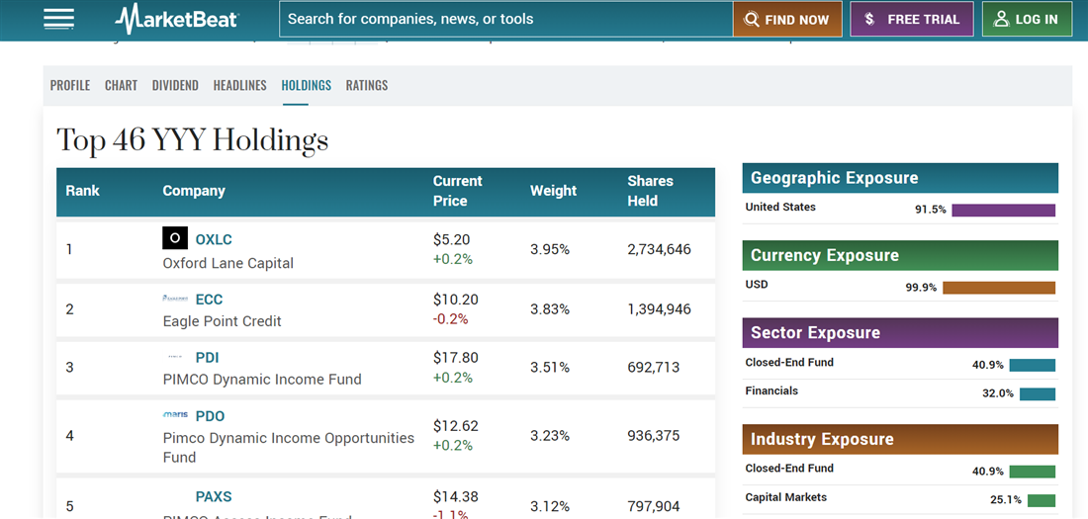
Task: Click the United States purple exposure bar
Action: pos(1003,210)
